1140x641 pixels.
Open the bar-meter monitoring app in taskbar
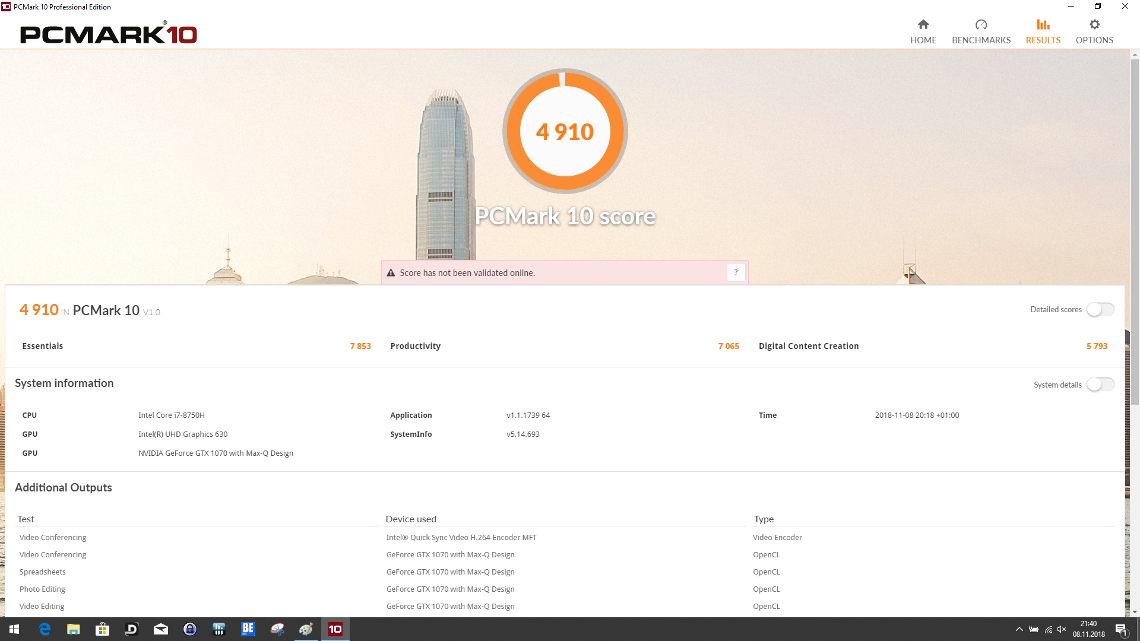click(x=219, y=629)
